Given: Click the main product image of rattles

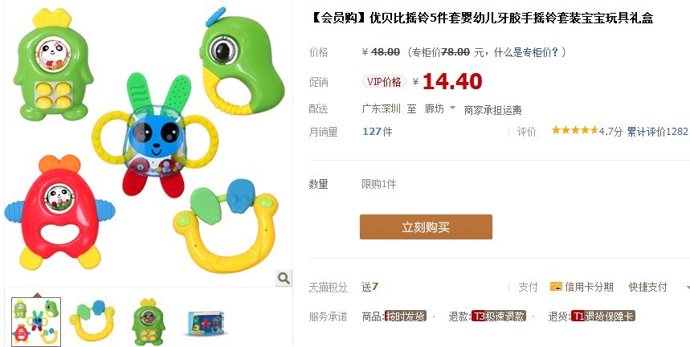Looking at the screenshot, I should click(149, 143).
